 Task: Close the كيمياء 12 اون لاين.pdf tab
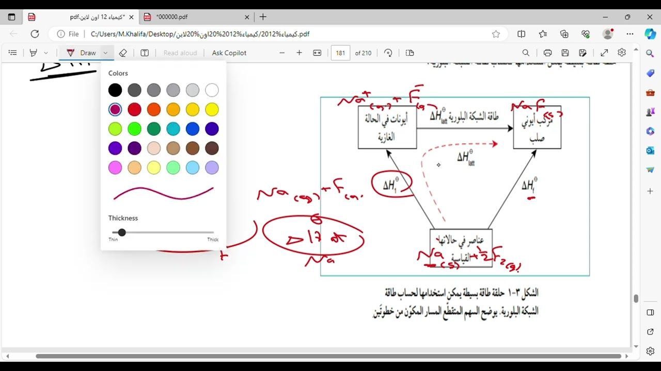click(x=131, y=17)
